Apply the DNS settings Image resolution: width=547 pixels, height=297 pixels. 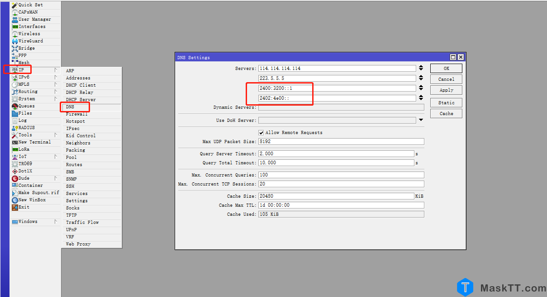pyautogui.click(x=446, y=90)
